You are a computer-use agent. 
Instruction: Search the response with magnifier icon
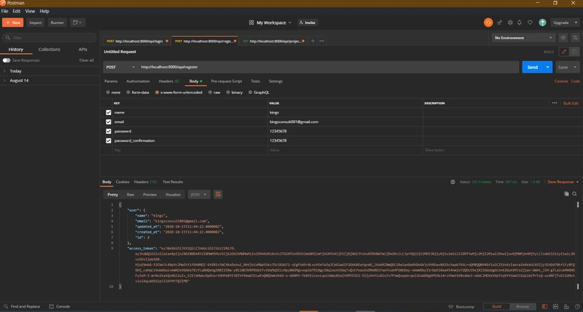pos(574,193)
